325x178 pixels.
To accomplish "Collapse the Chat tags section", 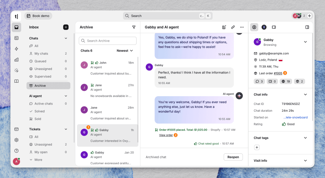I will point(305,138).
